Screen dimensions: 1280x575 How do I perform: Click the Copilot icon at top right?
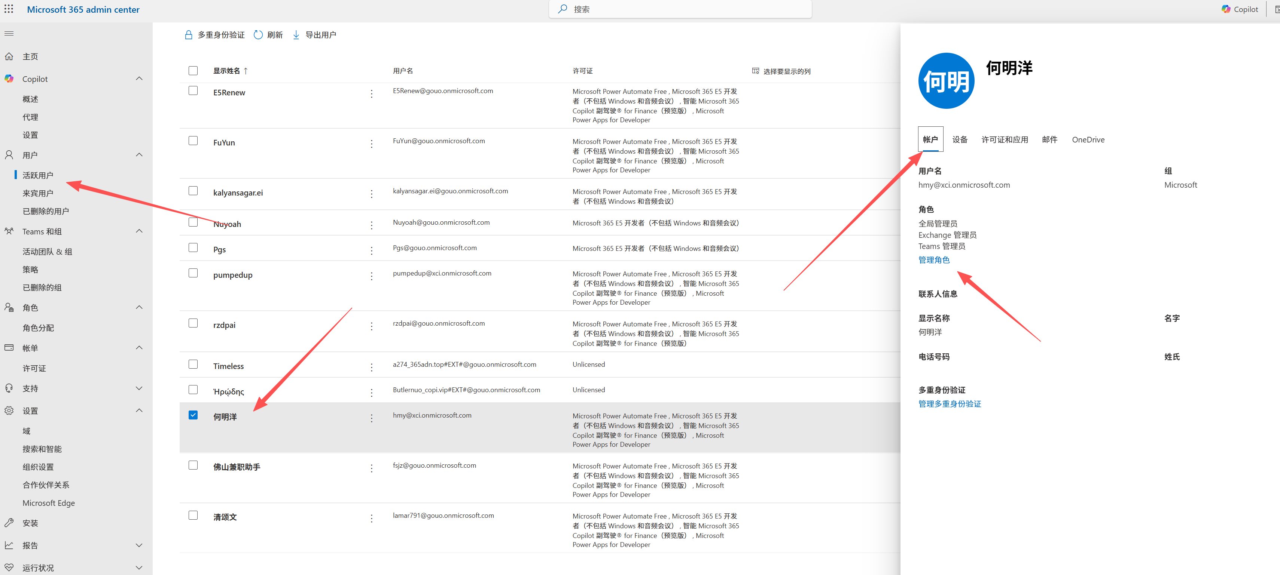[1226, 9]
